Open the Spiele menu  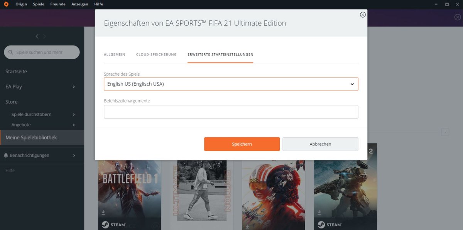(39, 4)
